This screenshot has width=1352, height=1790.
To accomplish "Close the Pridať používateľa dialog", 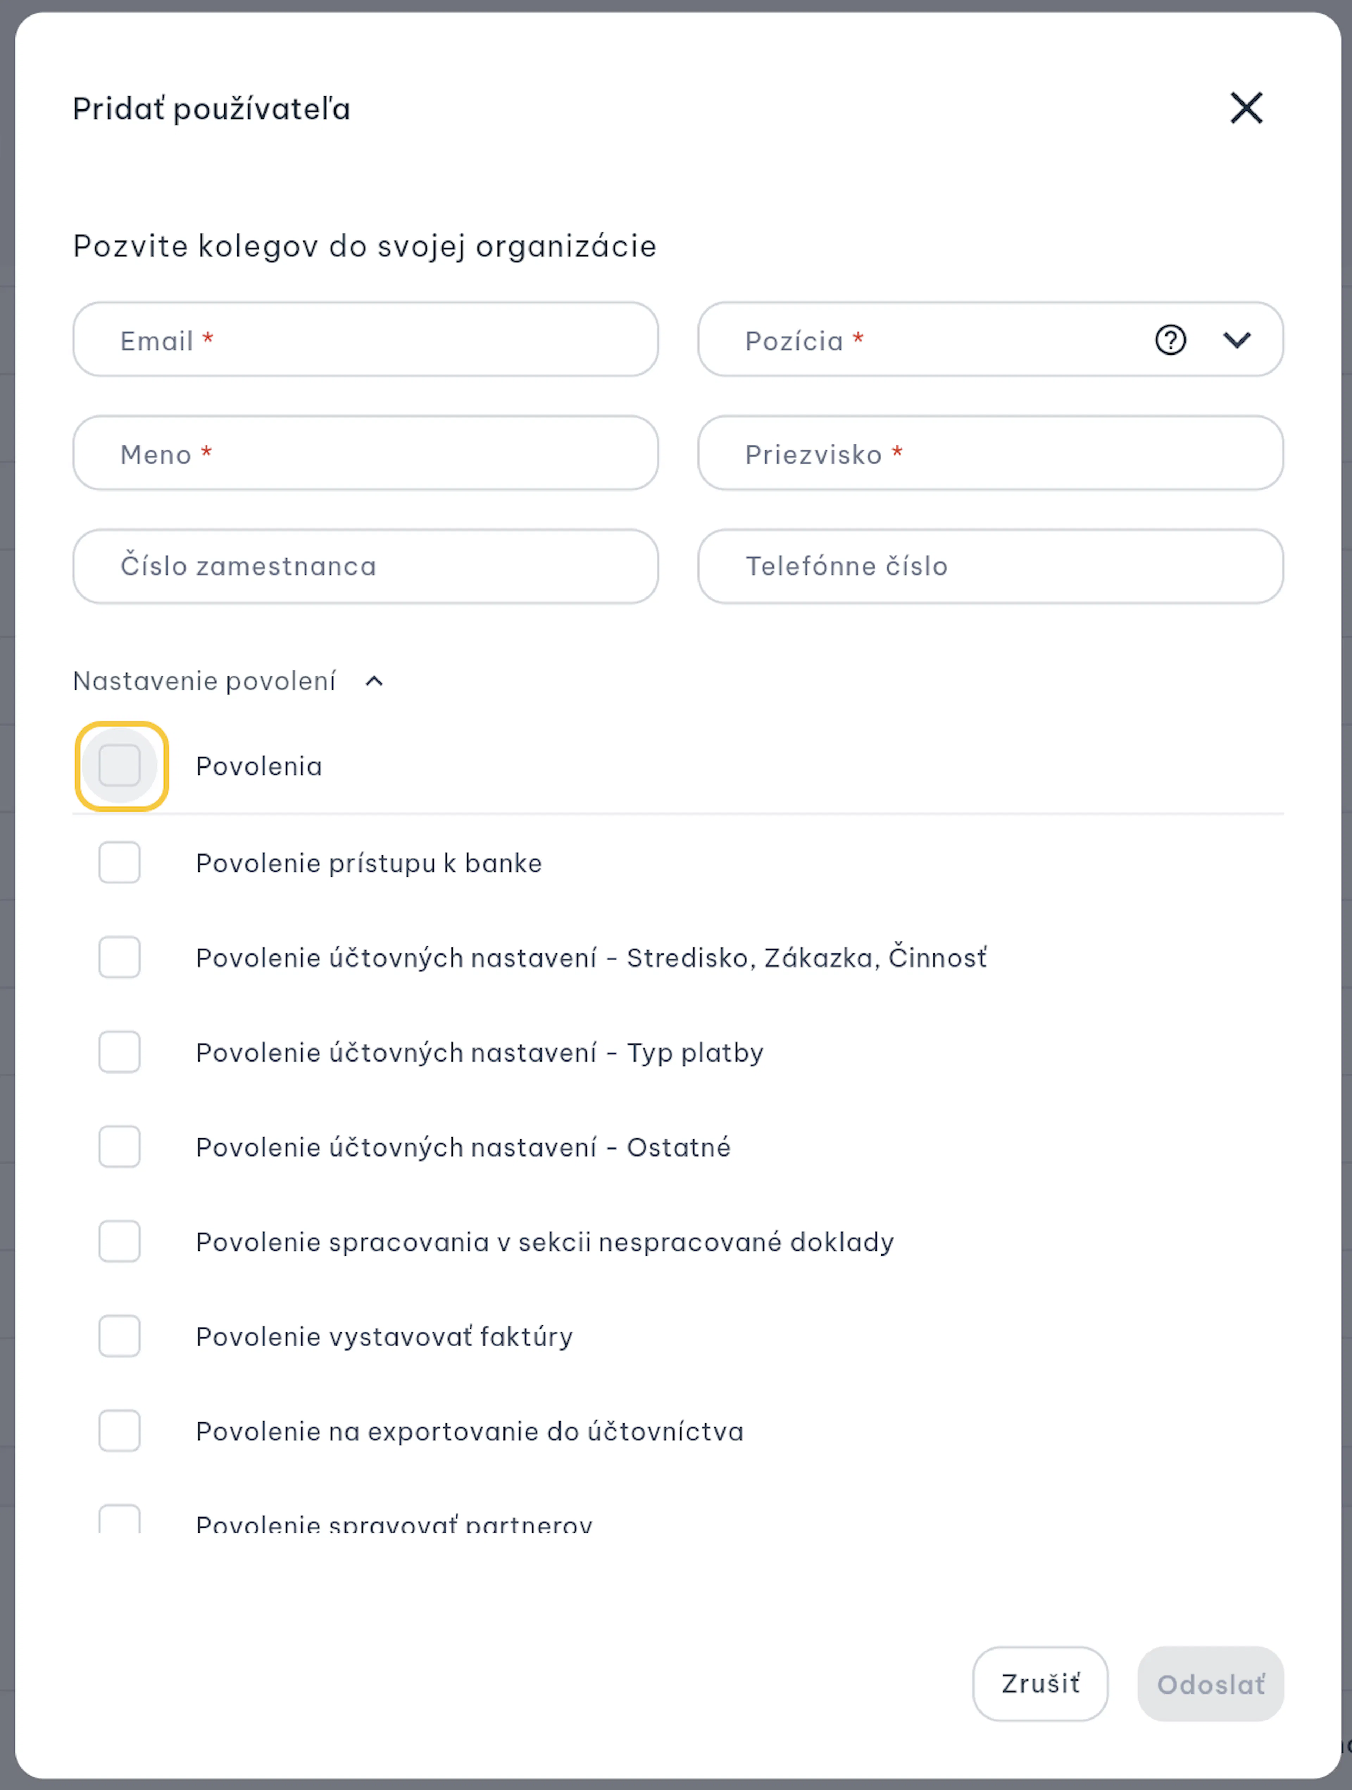I will pos(1246,108).
